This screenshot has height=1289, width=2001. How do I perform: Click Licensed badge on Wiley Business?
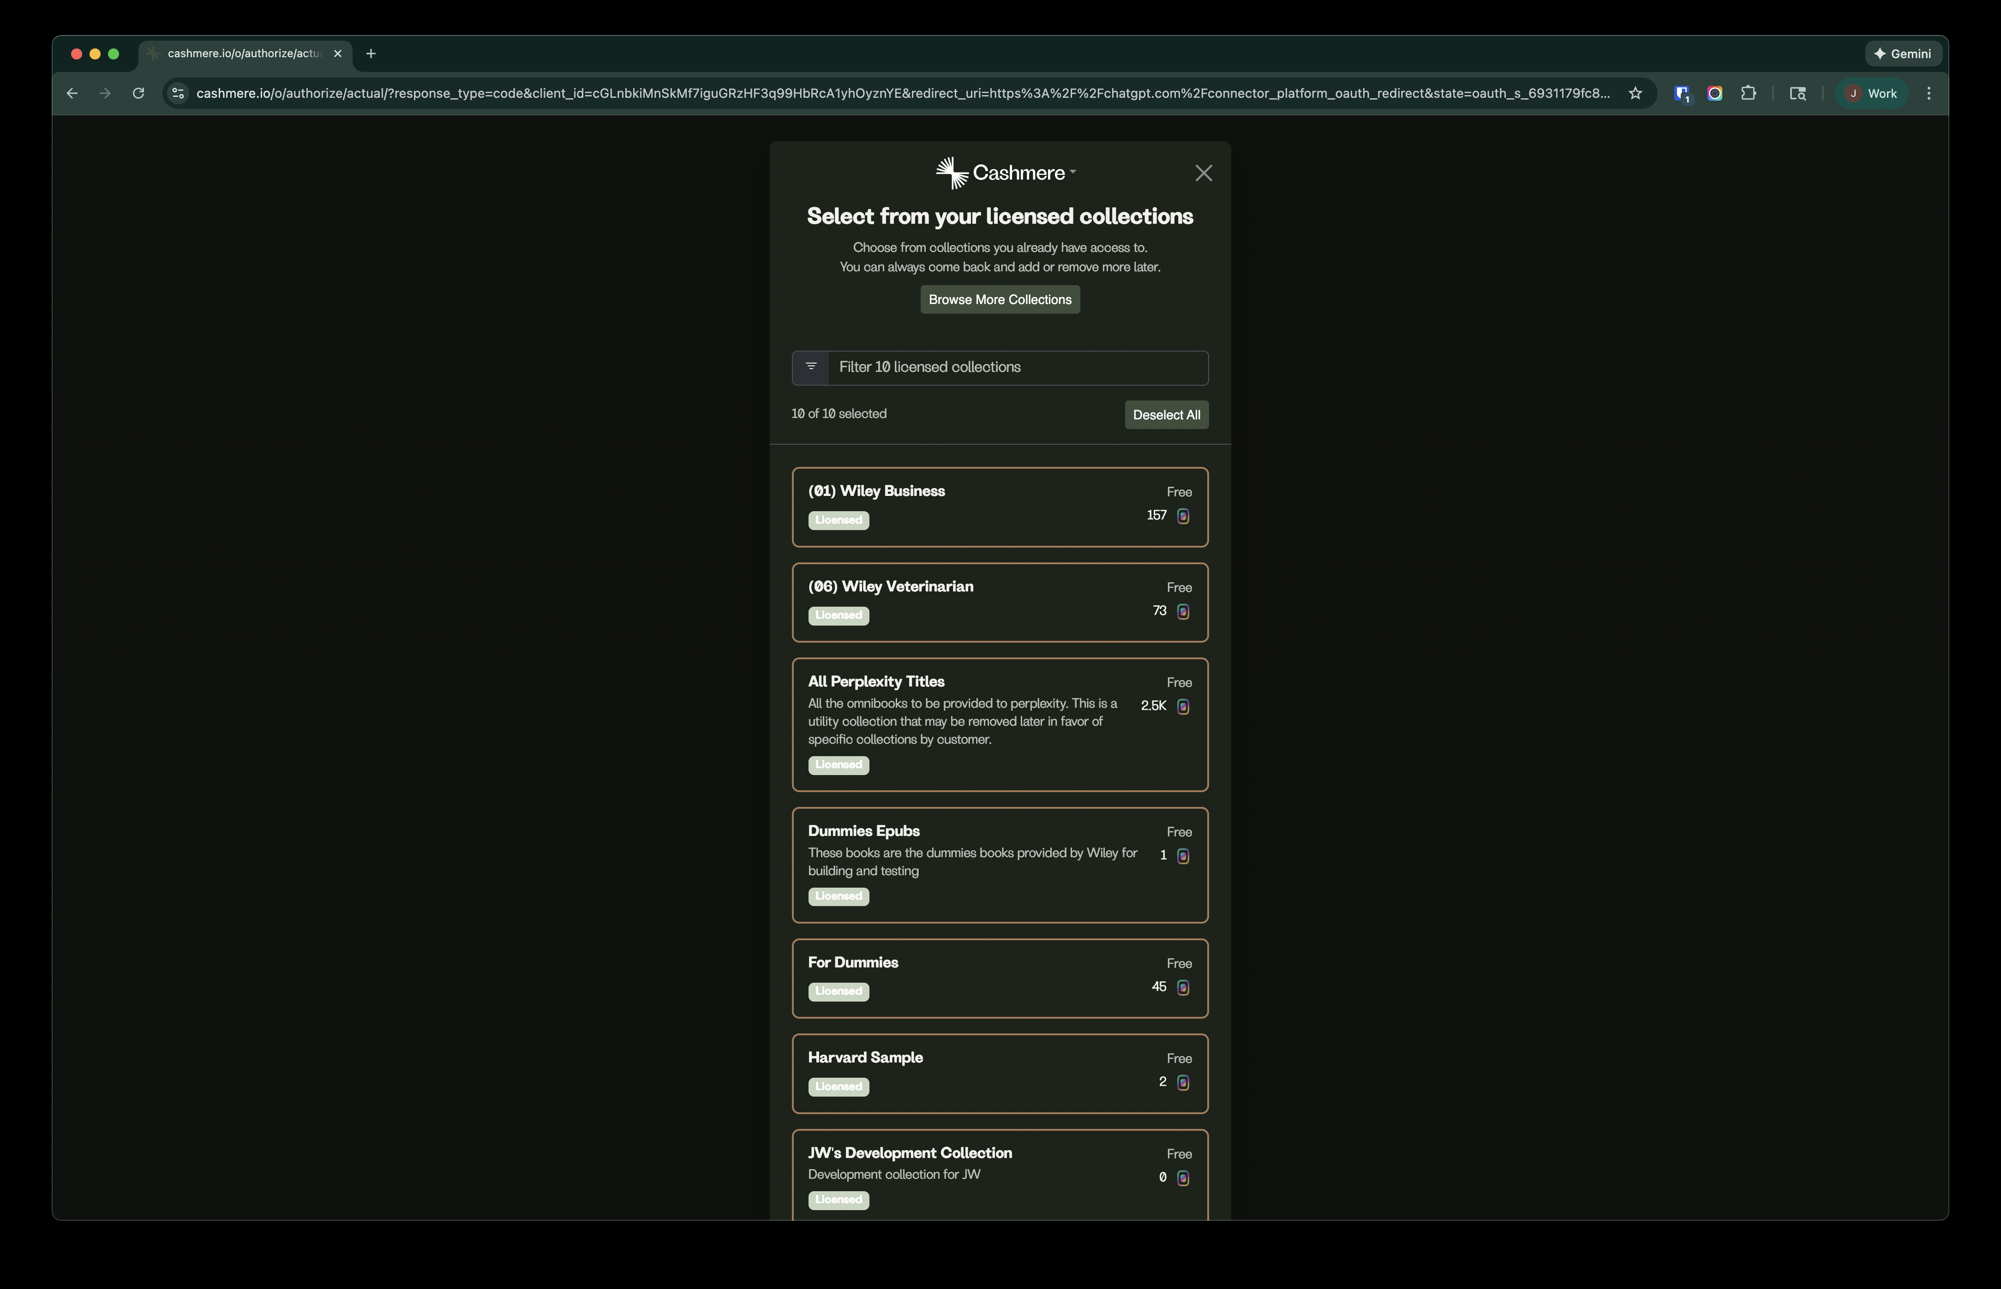[x=838, y=520]
